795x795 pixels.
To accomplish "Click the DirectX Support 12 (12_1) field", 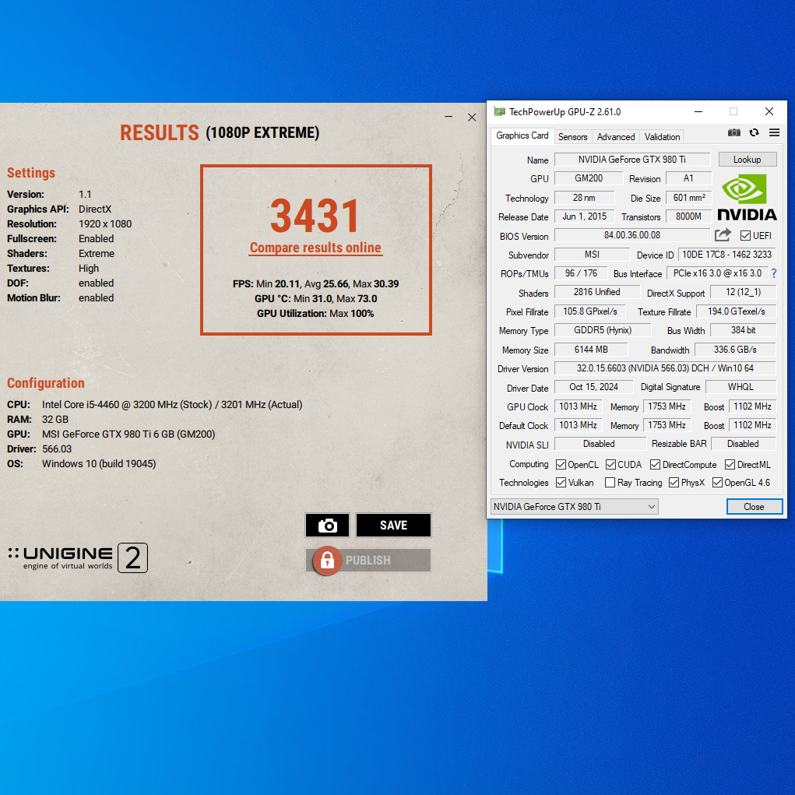I will pyautogui.click(x=744, y=292).
